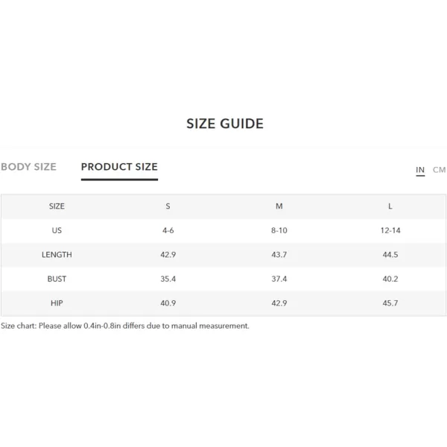The height and width of the screenshot is (447, 447).
Task: Click the SIZE GUIDE heading
Action: (225, 124)
